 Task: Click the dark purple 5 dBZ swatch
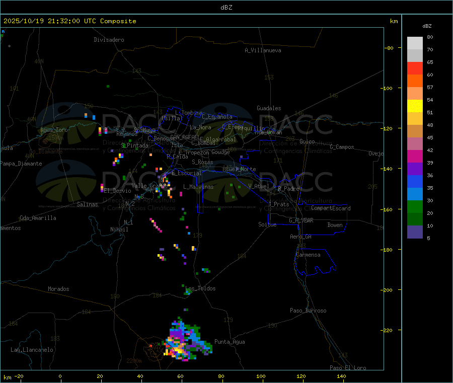(x=415, y=232)
